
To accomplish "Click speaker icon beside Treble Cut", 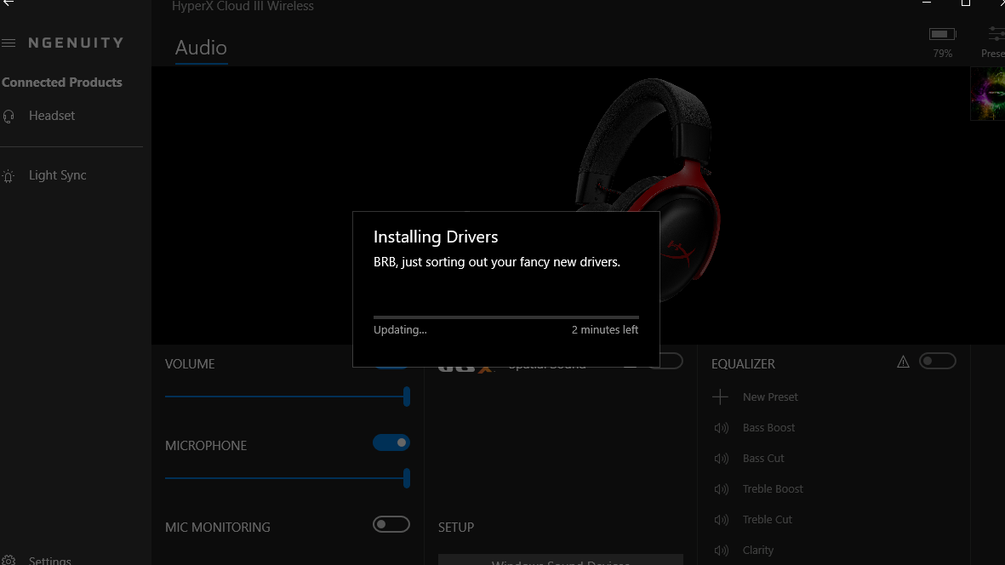I will click(x=721, y=520).
